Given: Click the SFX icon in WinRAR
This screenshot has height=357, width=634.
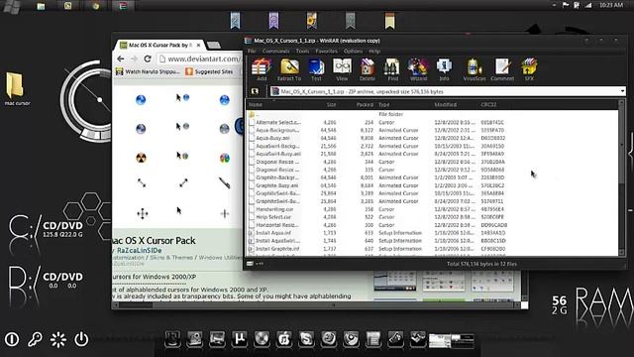Looking at the screenshot, I should coord(529,69).
